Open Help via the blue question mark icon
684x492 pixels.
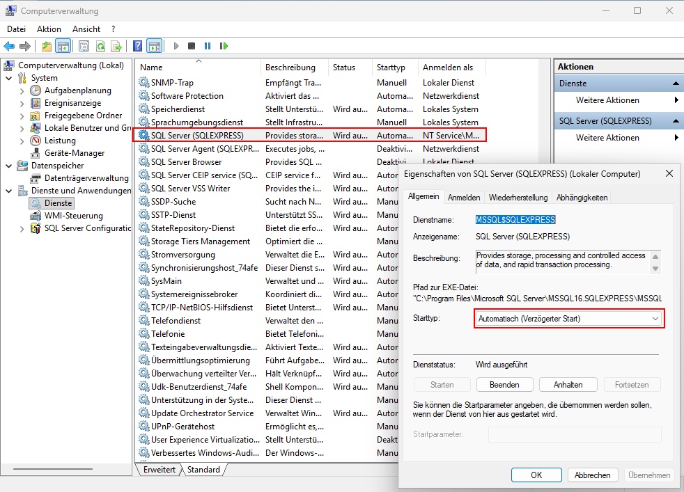[x=138, y=46]
